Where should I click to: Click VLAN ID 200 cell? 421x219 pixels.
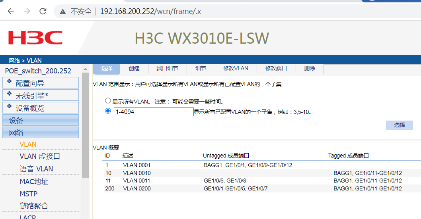pos(109,188)
